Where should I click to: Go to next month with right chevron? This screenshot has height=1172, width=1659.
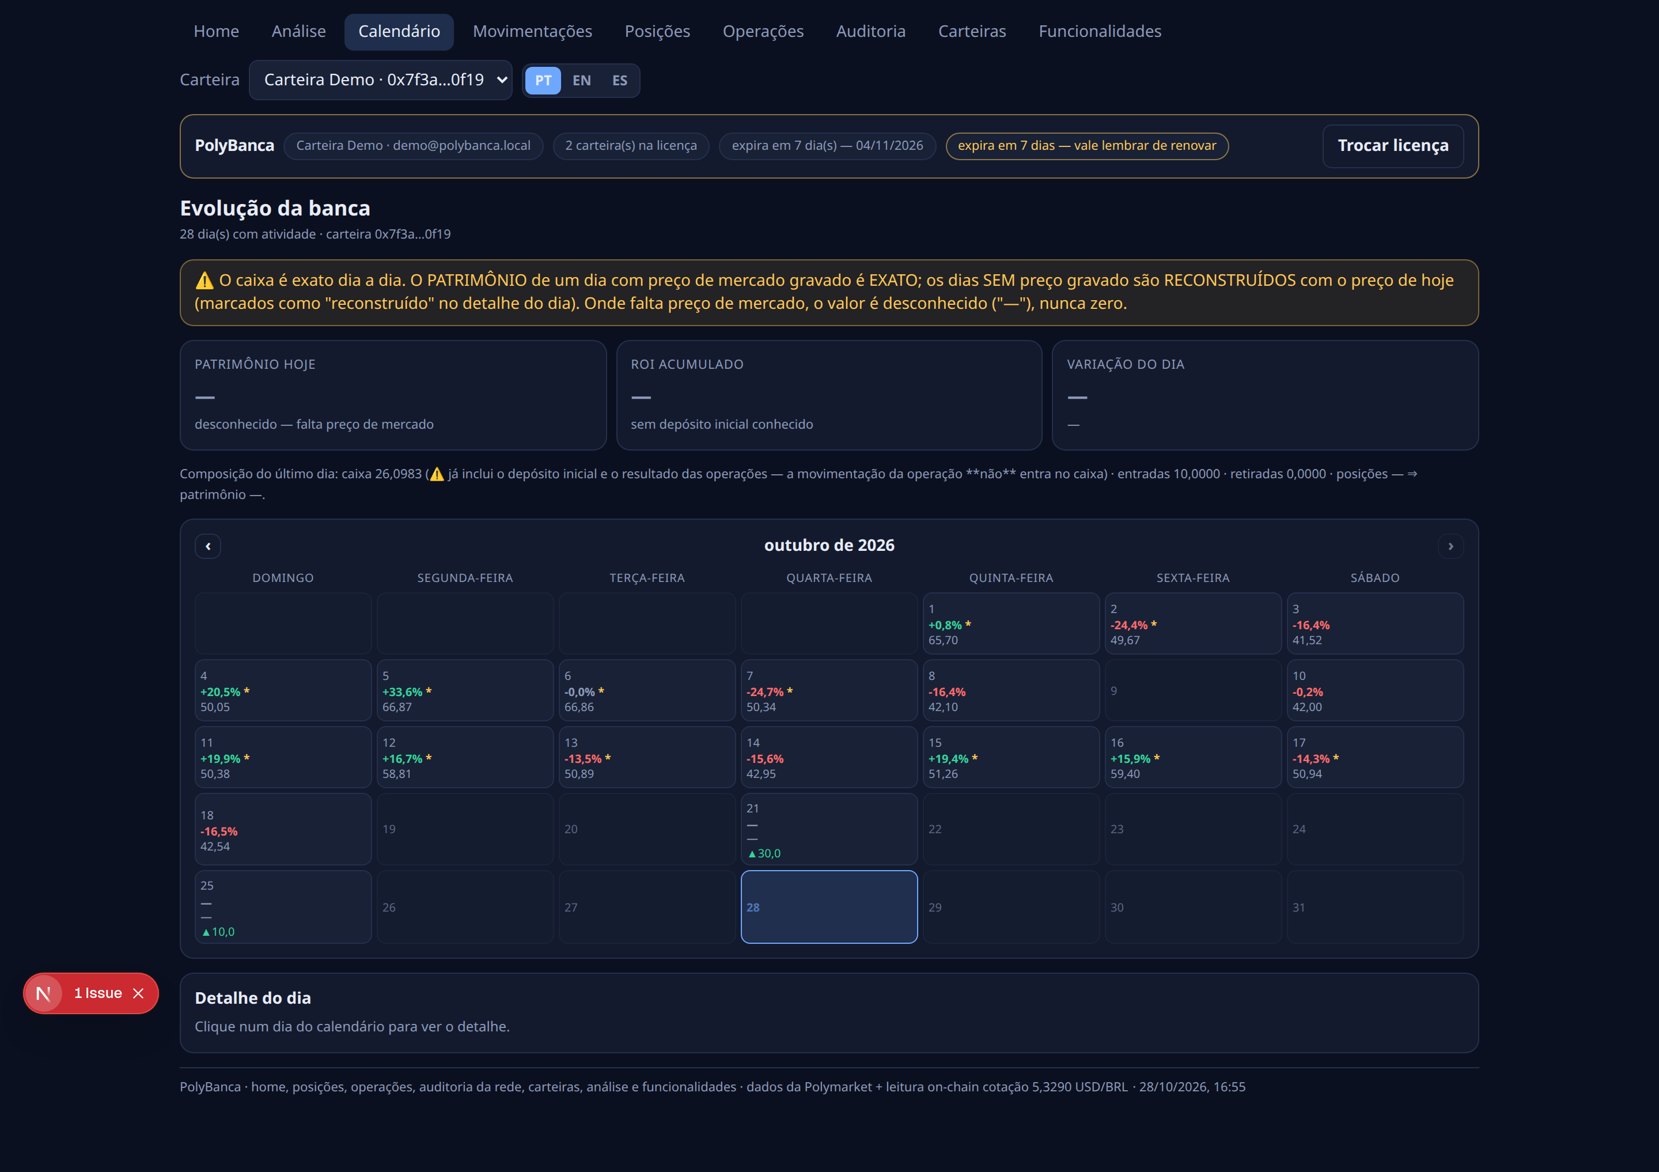[x=1450, y=546]
